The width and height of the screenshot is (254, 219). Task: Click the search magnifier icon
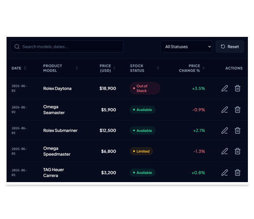17,47
